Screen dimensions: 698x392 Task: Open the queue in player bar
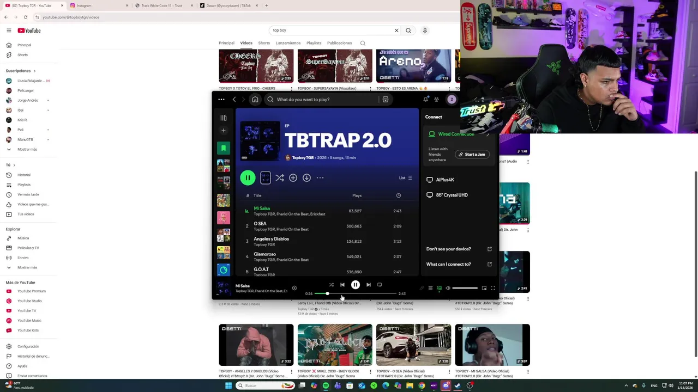(x=430, y=288)
